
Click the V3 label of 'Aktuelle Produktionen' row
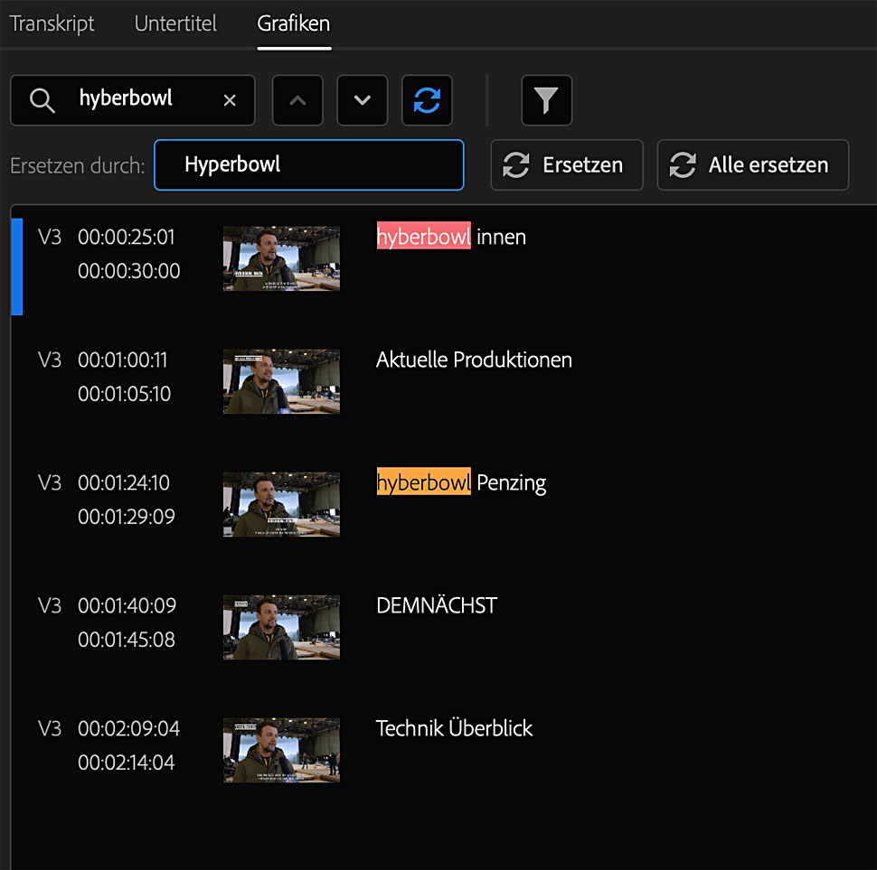pos(49,360)
